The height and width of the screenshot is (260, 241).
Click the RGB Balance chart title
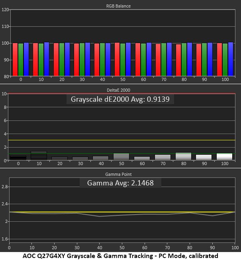118,6
